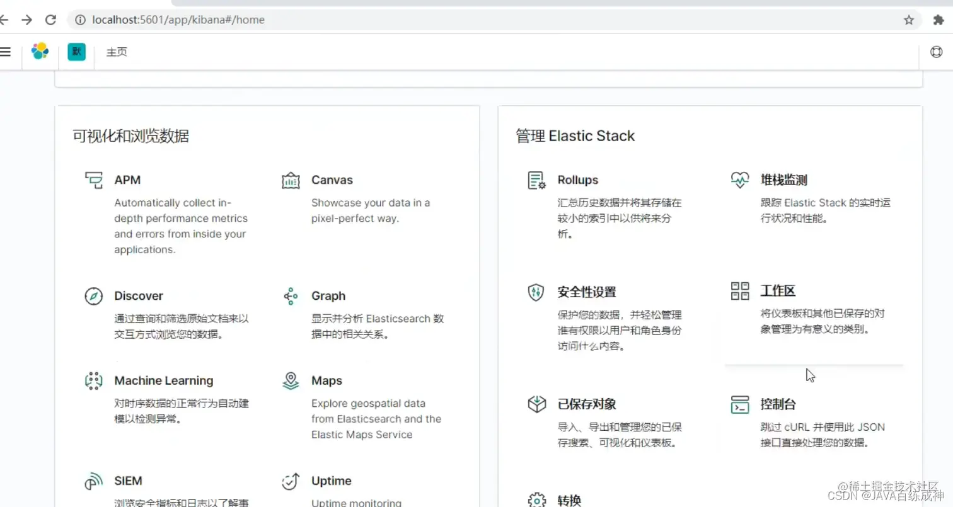953x507 pixels.
Task: Open the APM app icon
Action: click(x=94, y=180)
